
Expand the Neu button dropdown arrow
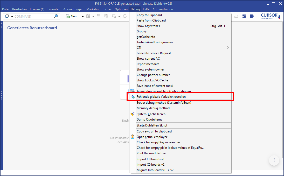tap(83, 17)
